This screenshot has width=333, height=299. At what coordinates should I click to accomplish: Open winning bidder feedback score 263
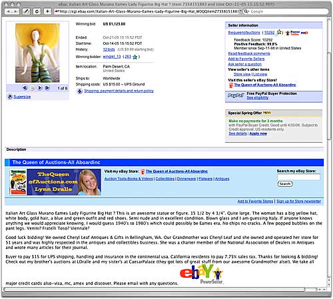(128, 57)
